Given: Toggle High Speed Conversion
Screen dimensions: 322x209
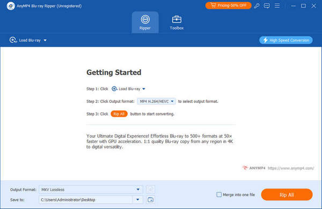Looking at the screenshot, I should tap(286, 40).
